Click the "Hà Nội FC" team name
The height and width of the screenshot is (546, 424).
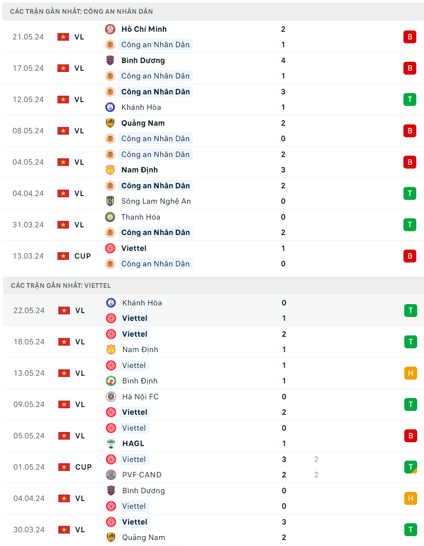click(141, 397)
